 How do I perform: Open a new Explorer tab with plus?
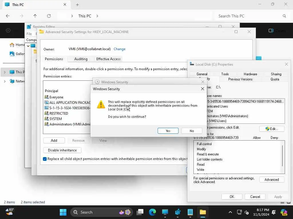click(x=77, y=5)
